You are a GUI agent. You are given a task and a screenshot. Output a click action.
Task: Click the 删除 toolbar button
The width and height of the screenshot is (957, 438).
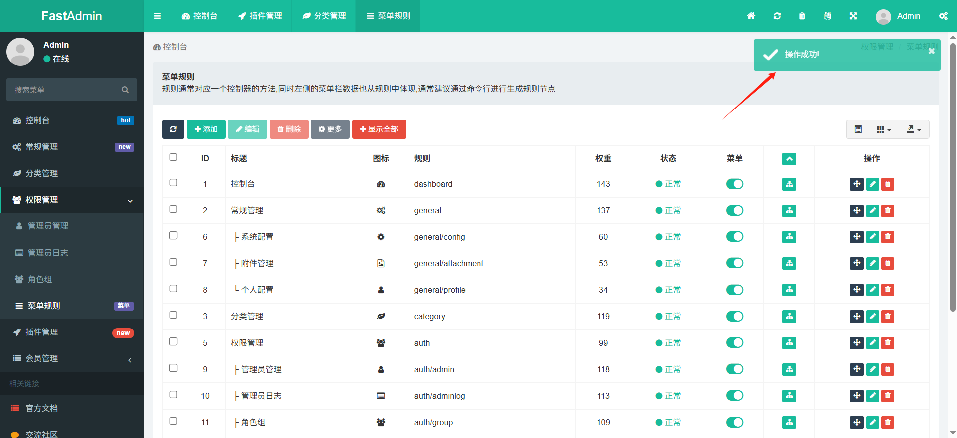[289, 129]
